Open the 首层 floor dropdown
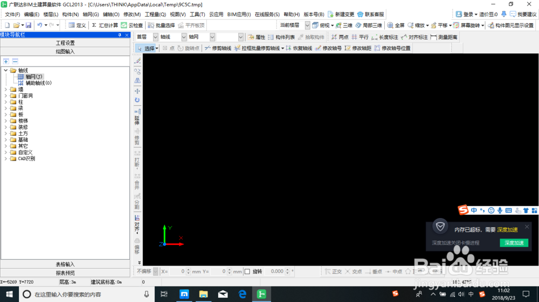Viewport: 539px width, 302px height. point(155,37)
